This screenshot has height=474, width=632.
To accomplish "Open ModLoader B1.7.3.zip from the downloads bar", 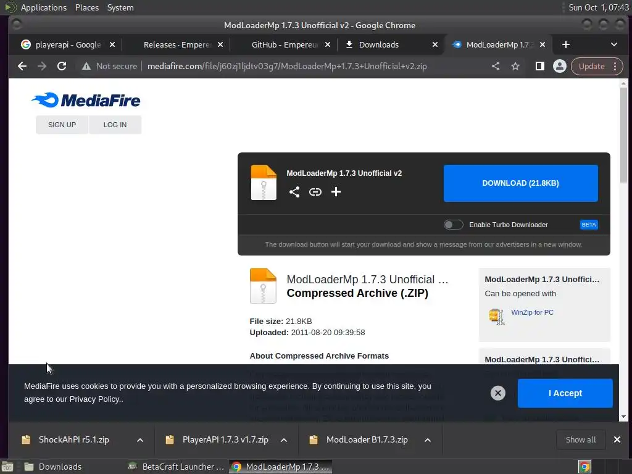I will [367, 439].
